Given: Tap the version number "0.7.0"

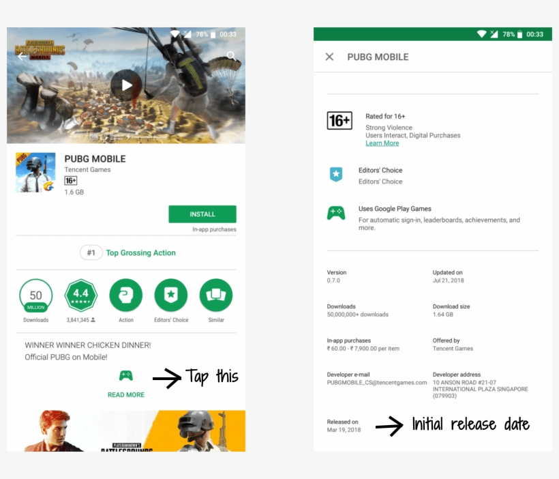Looking at the screenshot, I should [x=333, y=280].
